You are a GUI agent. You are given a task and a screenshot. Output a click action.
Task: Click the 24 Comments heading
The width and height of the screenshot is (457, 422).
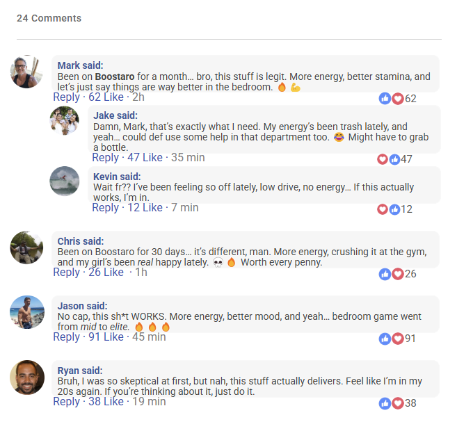(49, 18)
